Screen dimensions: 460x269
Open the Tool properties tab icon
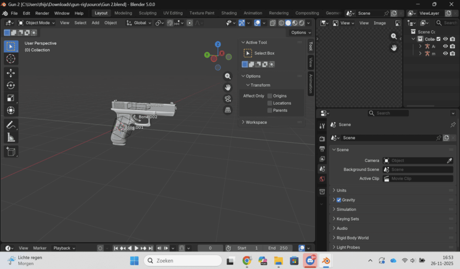point(322,126)
